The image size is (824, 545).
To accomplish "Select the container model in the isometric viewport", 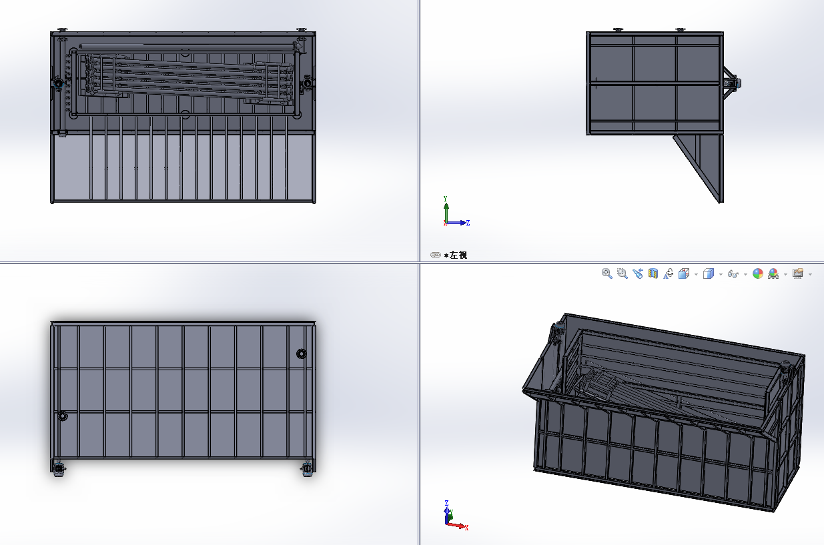I will (664, 412).
